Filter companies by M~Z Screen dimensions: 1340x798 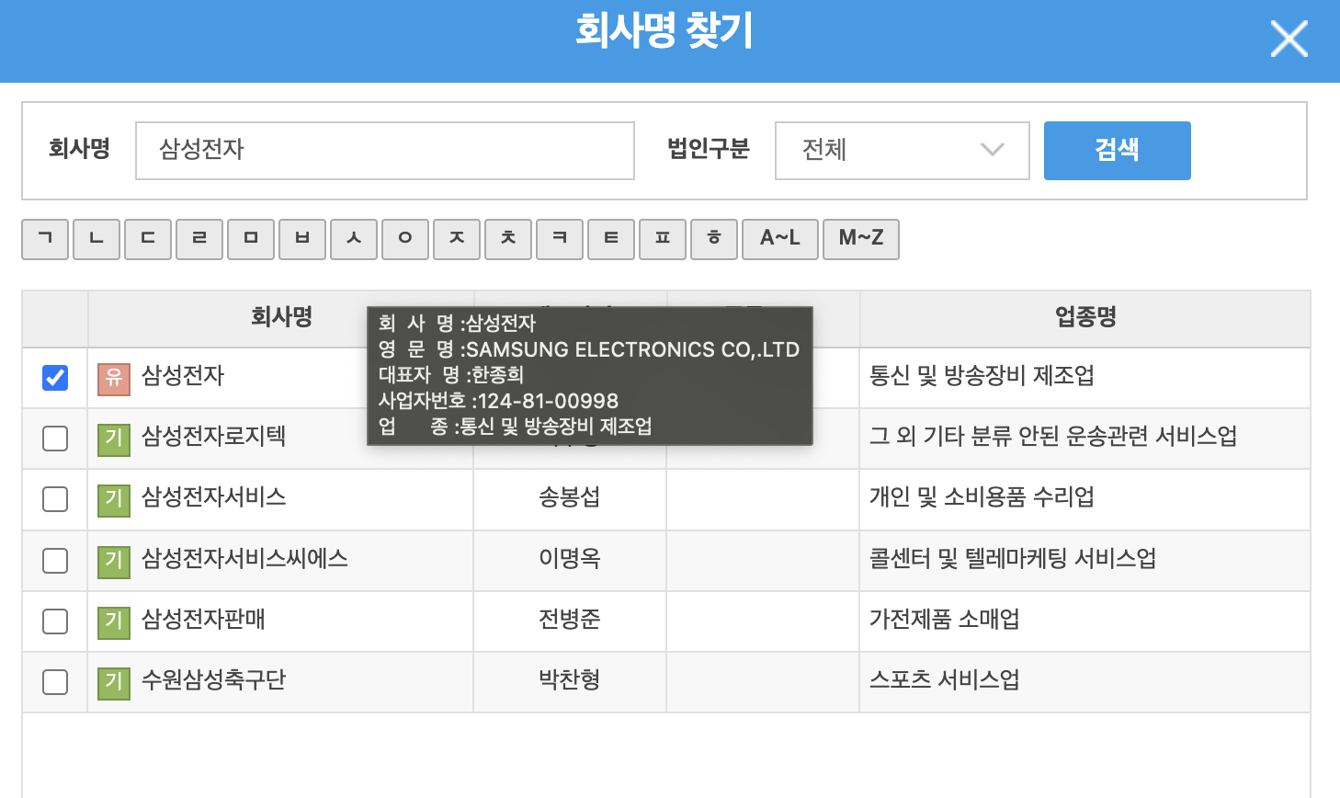(861, 239)
